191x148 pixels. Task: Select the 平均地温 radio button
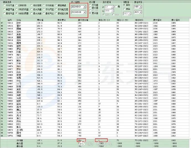point(44,5)
